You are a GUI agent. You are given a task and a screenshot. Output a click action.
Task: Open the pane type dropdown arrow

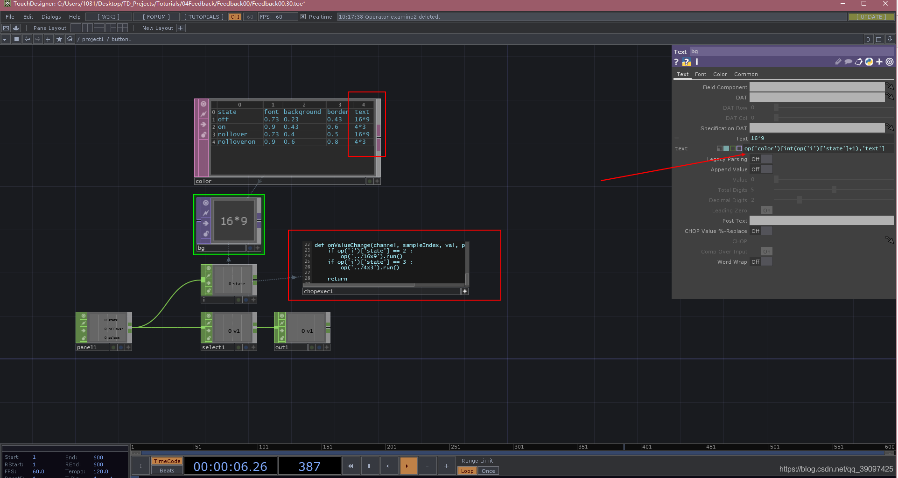pos(5,39)
